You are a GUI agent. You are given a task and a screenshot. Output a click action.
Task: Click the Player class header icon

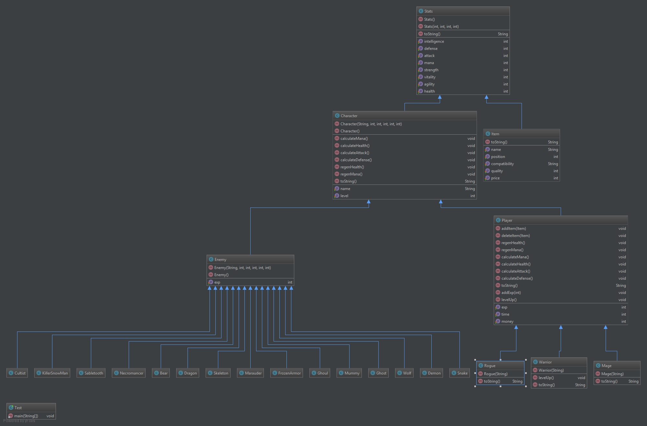498,220
